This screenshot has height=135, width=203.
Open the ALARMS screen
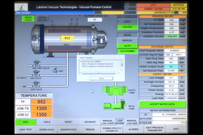pyautogui.click(x=134, y=129)
